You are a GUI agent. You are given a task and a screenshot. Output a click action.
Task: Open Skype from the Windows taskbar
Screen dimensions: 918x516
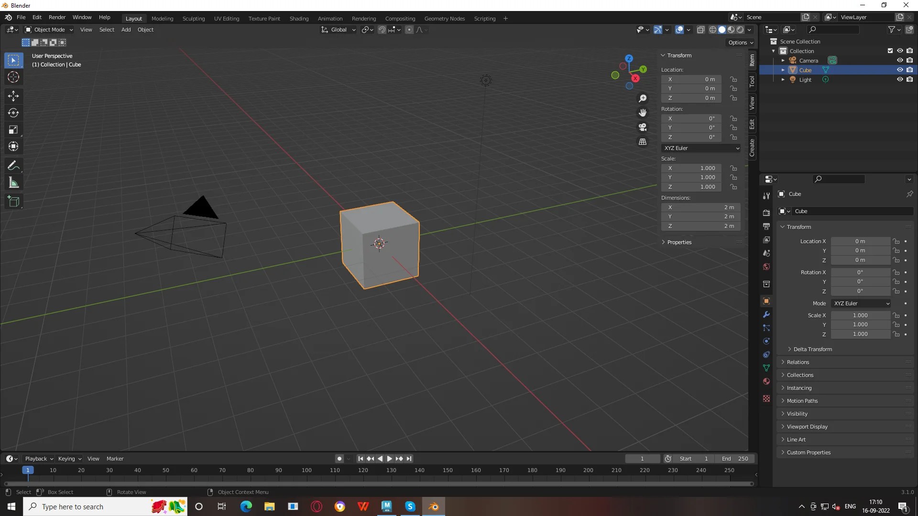410,506
